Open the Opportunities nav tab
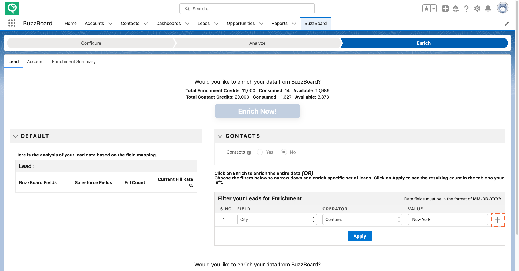Screen dimensions: 519x271 pyautogui.click(x=241, y=24)
